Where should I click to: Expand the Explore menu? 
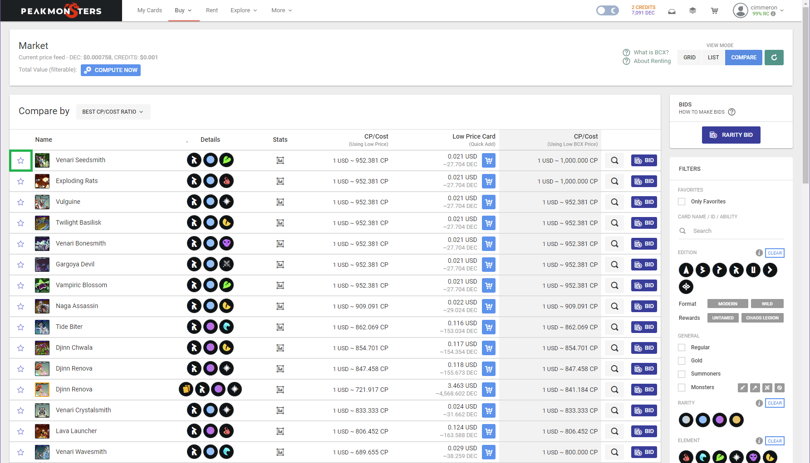pyautogui.click(x=244, y=10)
